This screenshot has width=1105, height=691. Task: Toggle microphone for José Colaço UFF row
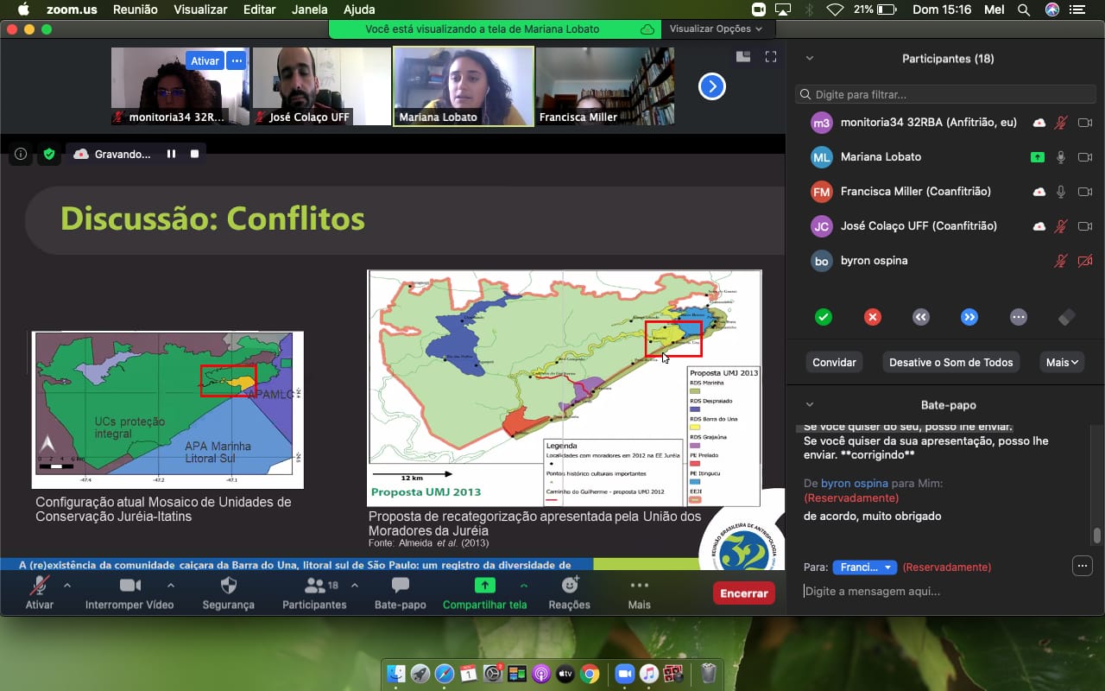click(x=1061, y=226)
